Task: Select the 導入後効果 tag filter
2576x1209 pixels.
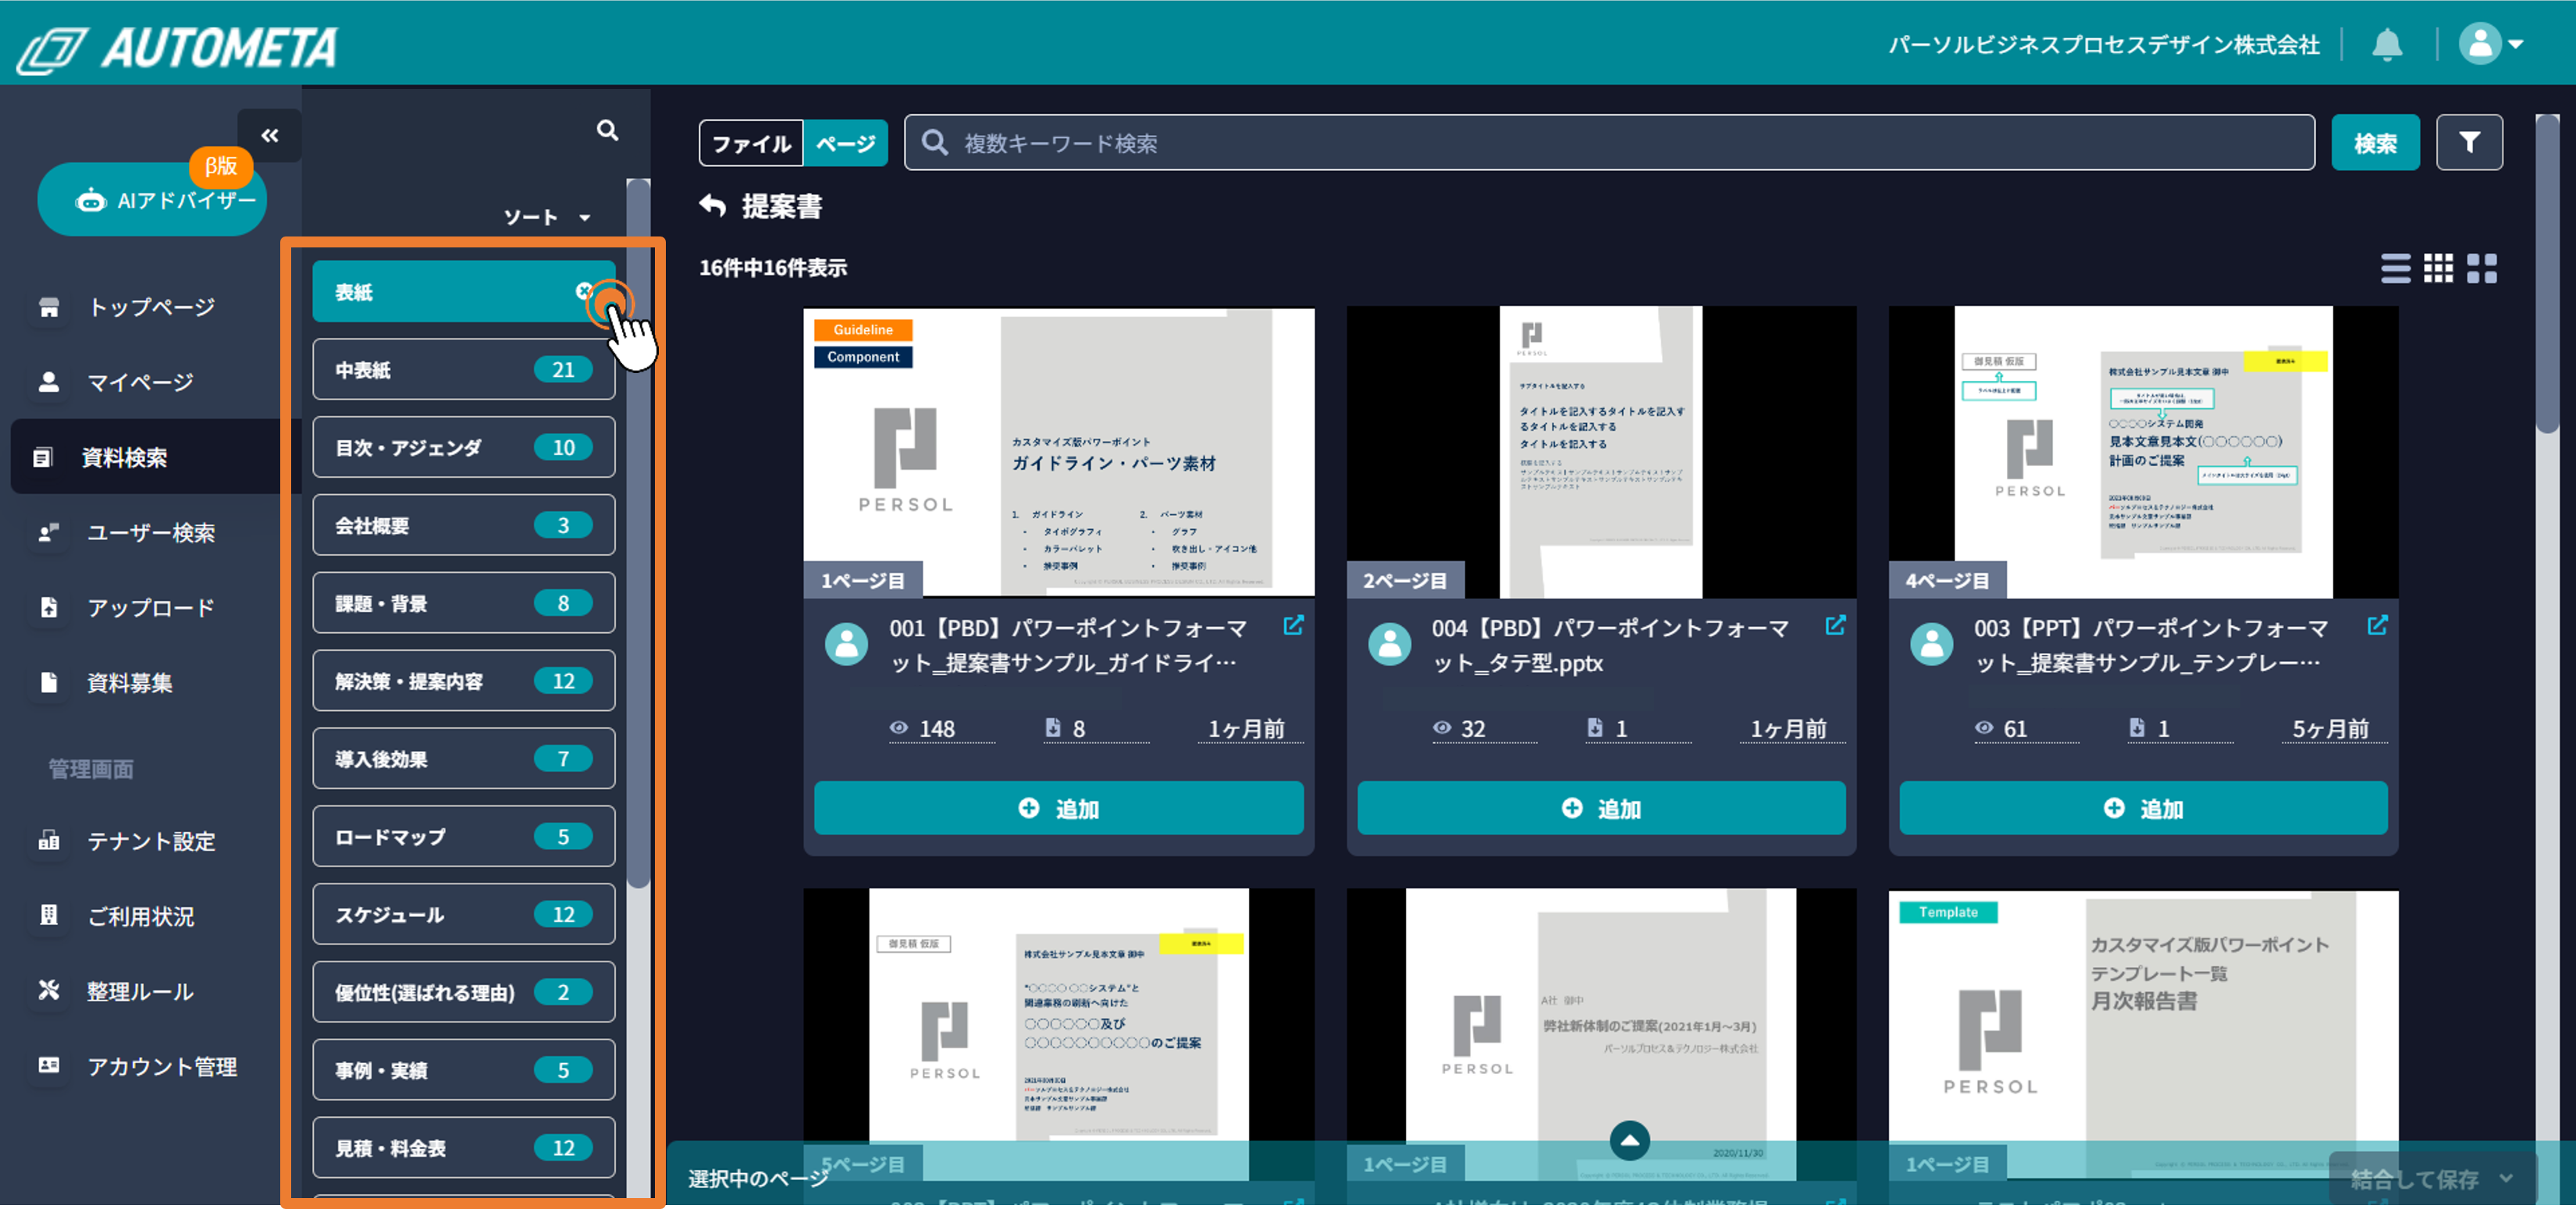Action: (463, 759)
